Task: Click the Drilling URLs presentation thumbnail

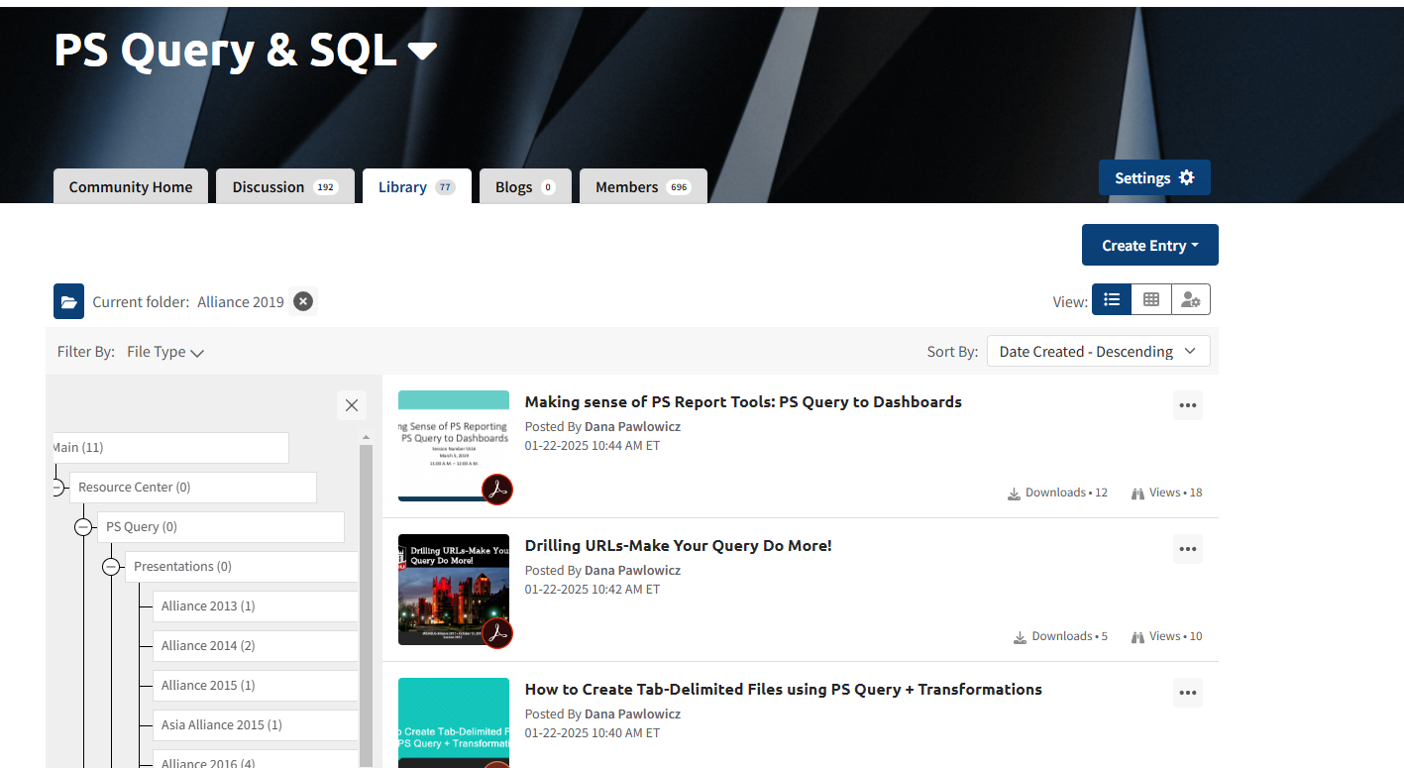Action: click(454, 590)
